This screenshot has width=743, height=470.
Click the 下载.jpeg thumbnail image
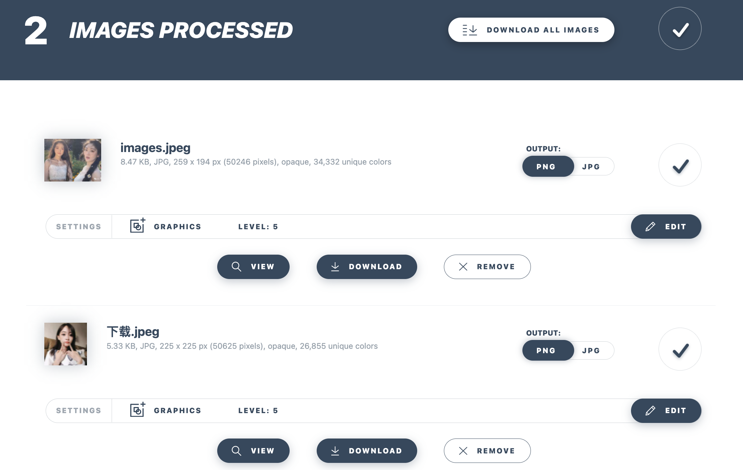click(x=66, y=344)
